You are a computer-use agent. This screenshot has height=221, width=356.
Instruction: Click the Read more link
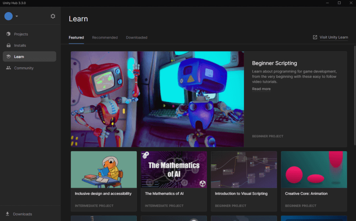(x=261, y=89)
